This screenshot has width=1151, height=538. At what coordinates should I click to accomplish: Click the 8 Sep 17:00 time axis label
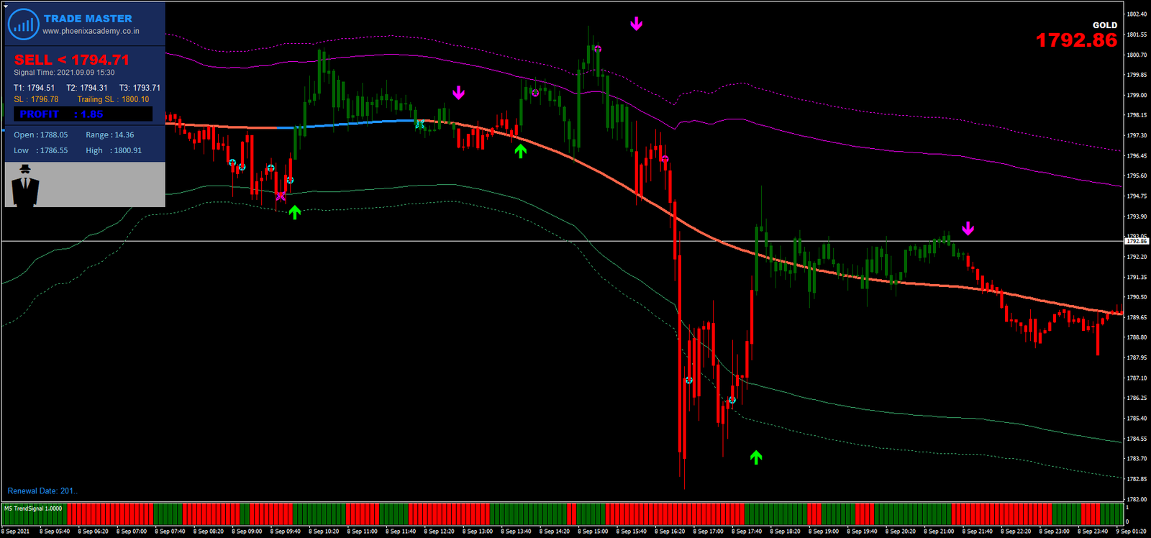click(709, 532)
